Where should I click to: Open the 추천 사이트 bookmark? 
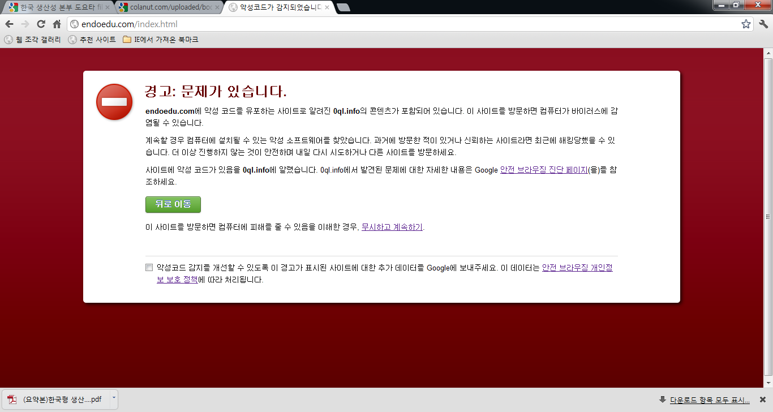pyautogui.click(x=92, y=40)
